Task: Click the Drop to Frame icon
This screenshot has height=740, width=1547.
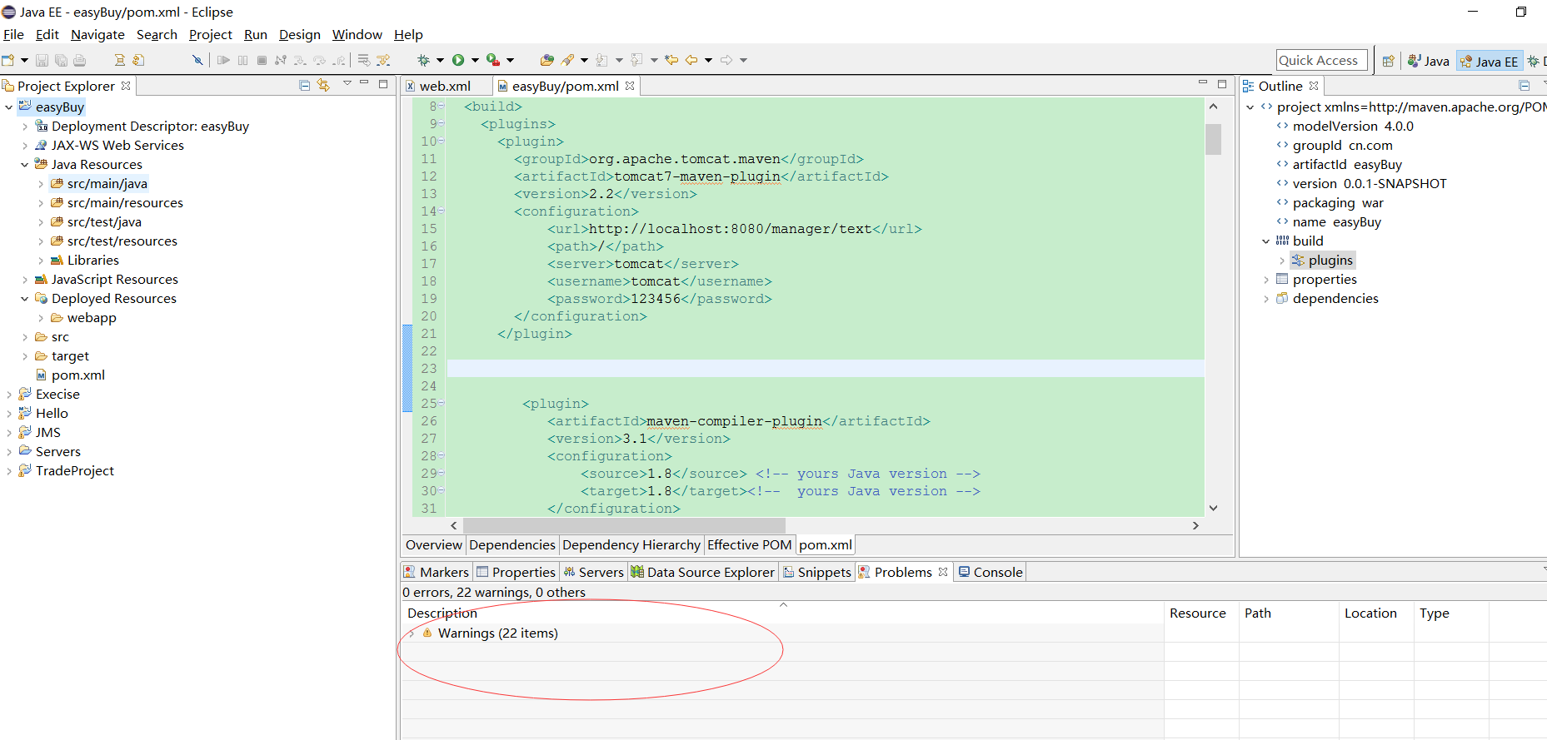Action: coord(364,60)
